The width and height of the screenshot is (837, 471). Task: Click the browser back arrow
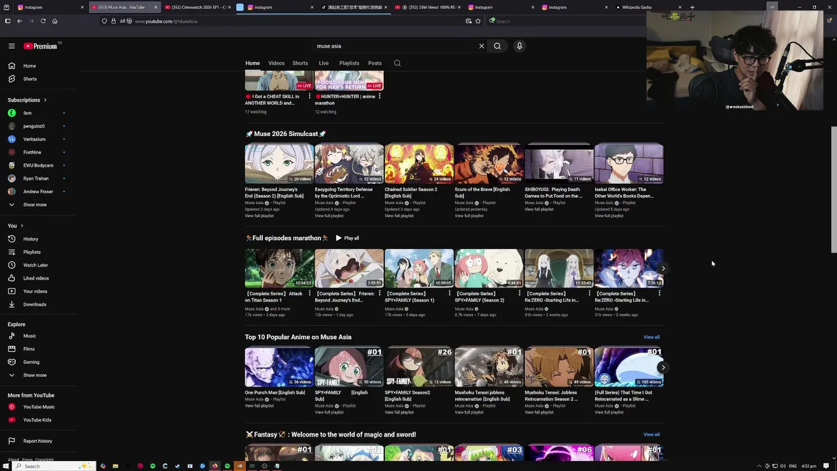coord(20,21)
